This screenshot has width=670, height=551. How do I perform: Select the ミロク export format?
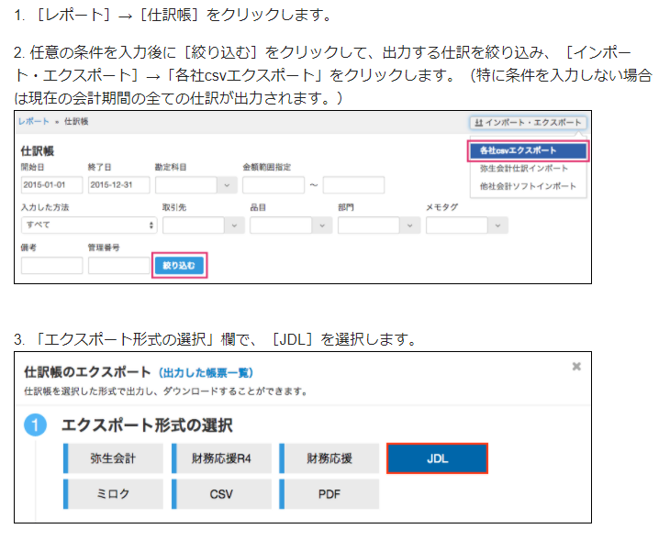coord(114,494)
